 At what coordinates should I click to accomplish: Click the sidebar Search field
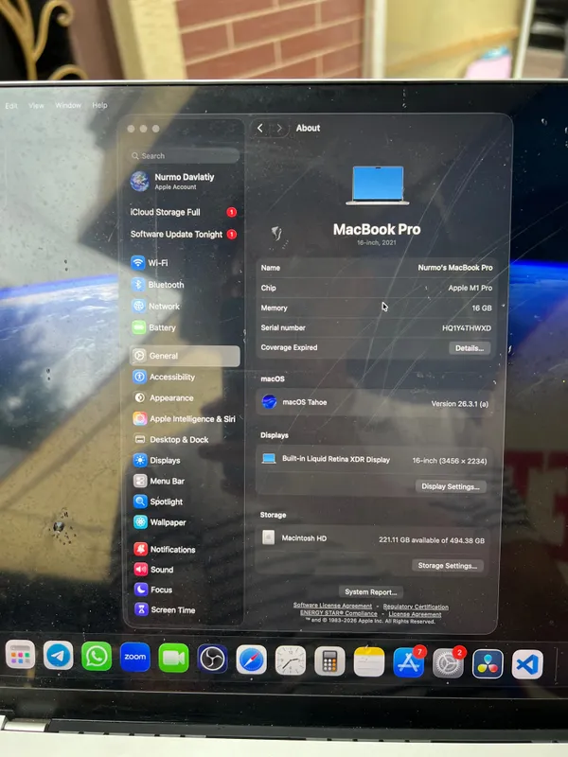point(184,156)
